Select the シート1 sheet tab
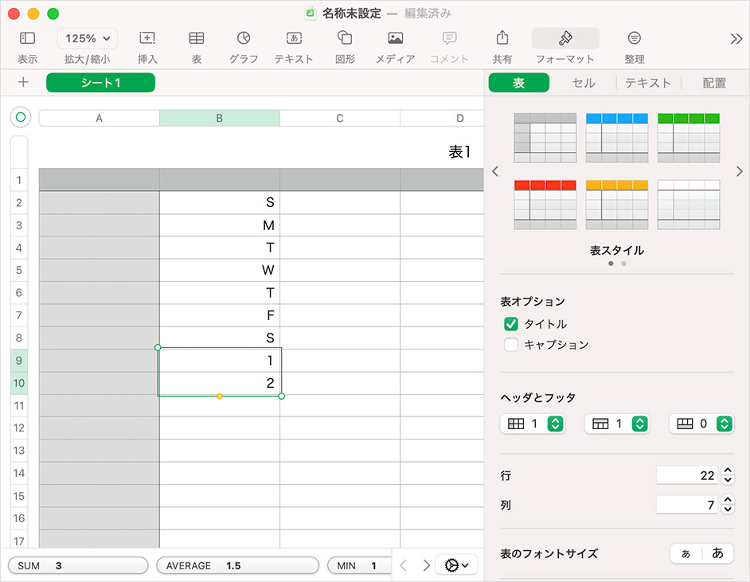The width and height of the screenshot is (750, 582). click(x=100, y=83)
